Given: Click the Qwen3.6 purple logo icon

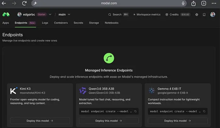Looking at the screenshot, I should tap(83, 91).
